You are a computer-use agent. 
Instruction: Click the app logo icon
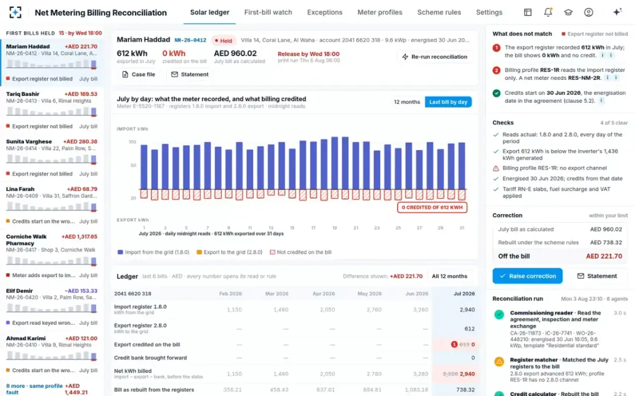point(16,12)
